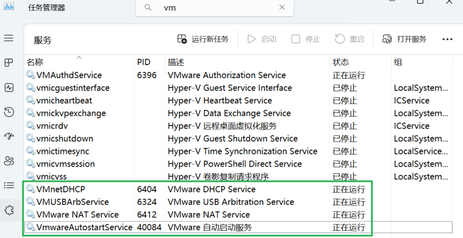
Task: Select the vmicguestinterface service
Action: (239, 87)
